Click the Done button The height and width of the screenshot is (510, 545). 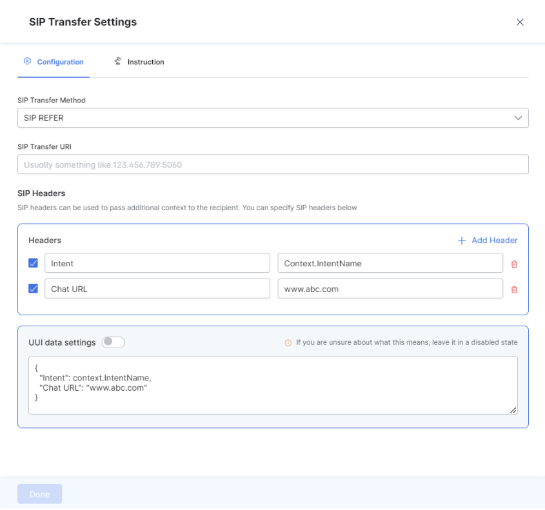point(39,494)
